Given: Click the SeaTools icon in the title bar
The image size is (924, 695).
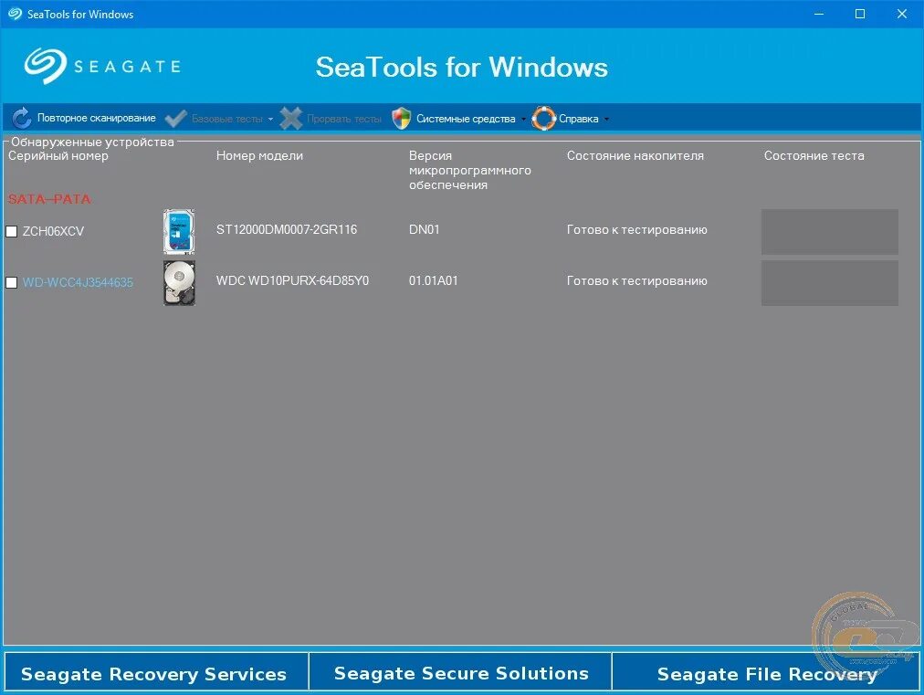Looking at the screenshot, I should click(x=15, y=14).
